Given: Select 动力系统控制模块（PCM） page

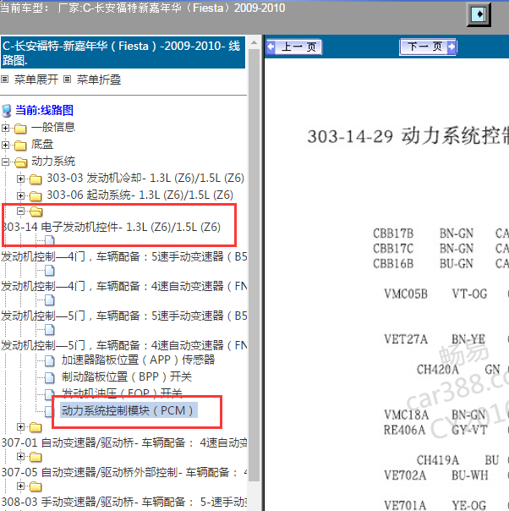Looking at the screenshot, I should pos(129,410).
